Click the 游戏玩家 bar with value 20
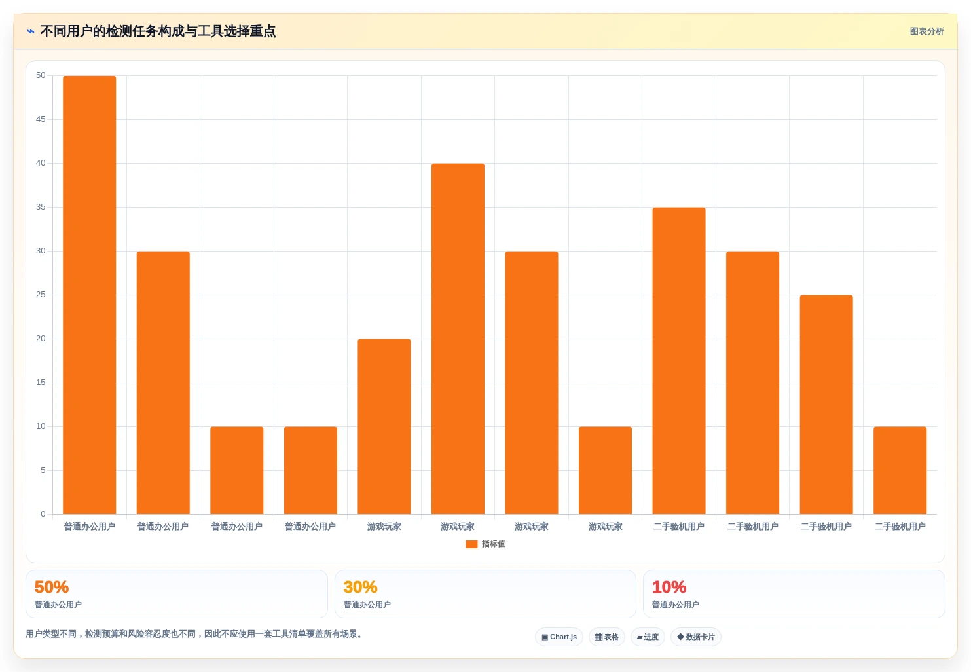Screen dimensions: 971x672 click(x=384, y=426)
